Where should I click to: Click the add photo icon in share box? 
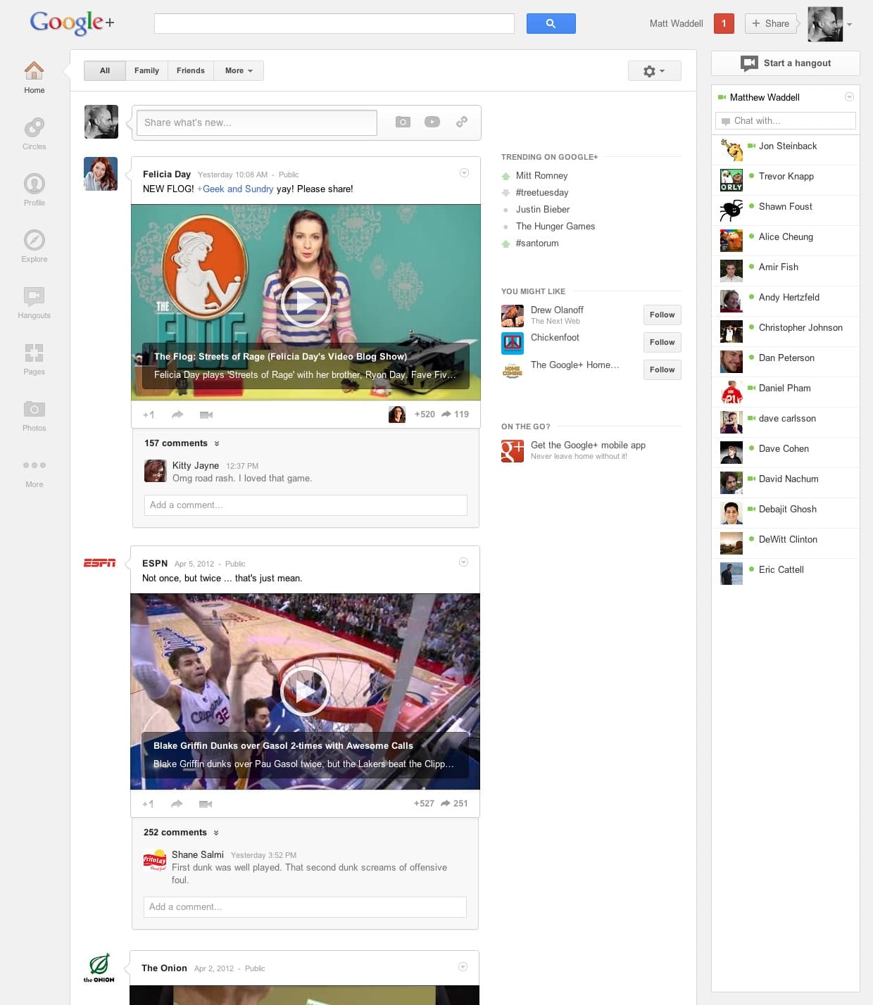[x=403, y=122]
